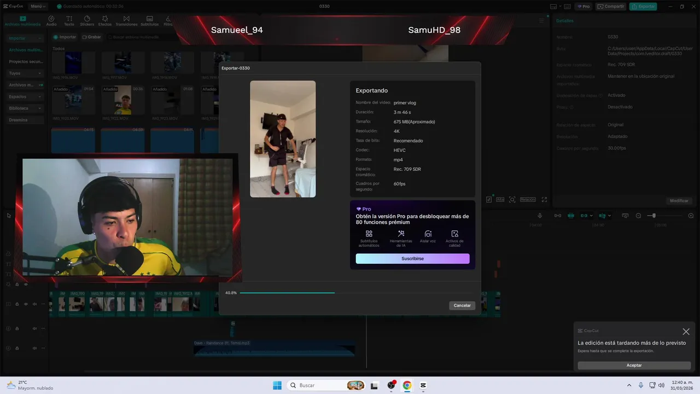Image resolution: width=700 pixels, height=394 pixels.
Task: Toggle main track magnet icon
Action: coord(558,216)
